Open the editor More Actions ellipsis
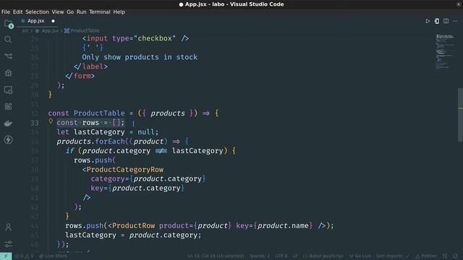 pyautogui.click(x=455, y=21)
